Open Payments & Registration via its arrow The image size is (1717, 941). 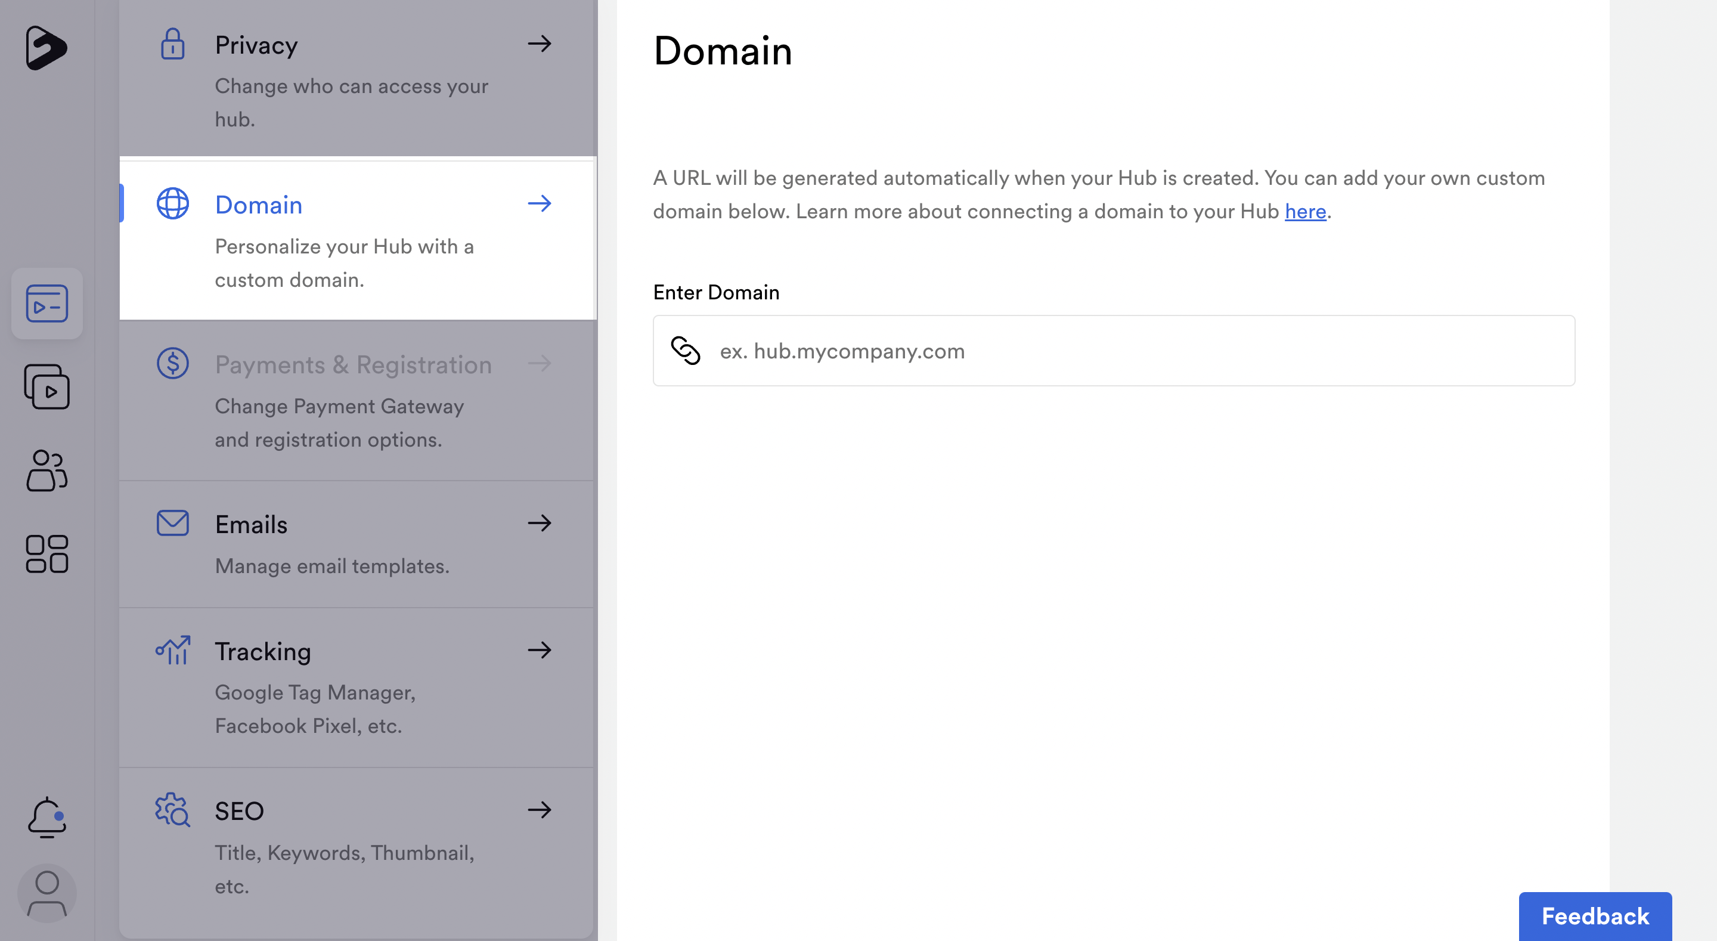pos(539,364)
